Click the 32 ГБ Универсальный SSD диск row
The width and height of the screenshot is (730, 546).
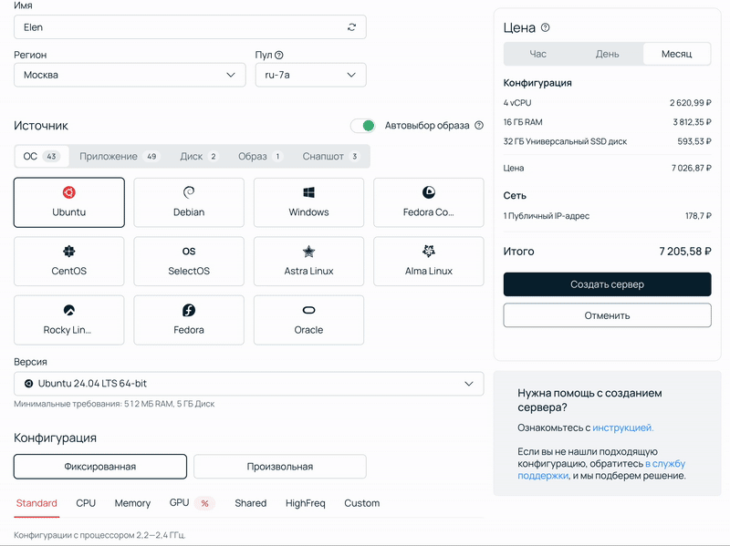click(x=607, y=141)
